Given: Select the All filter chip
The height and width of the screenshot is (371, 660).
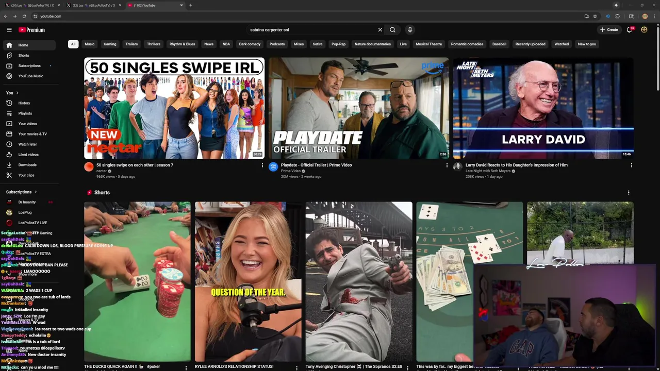Looking at the screenshot, I should (73, 44).
